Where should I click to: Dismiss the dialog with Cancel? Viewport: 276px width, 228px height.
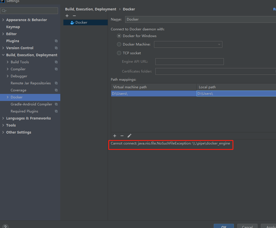click(x=247, y=227)
